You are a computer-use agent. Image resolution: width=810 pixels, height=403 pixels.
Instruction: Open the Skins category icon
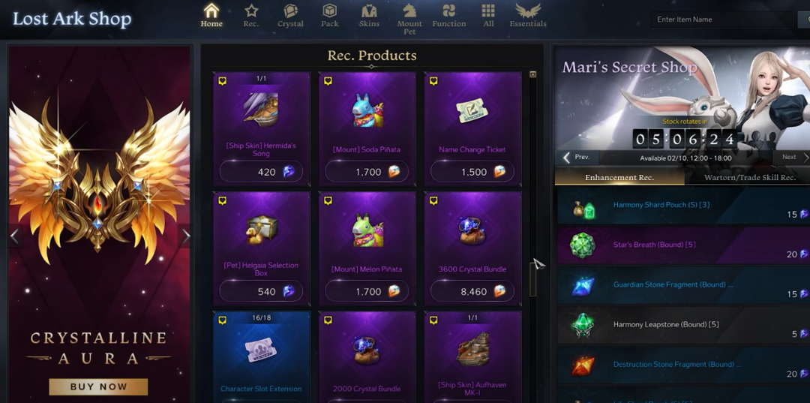(369, 11)
